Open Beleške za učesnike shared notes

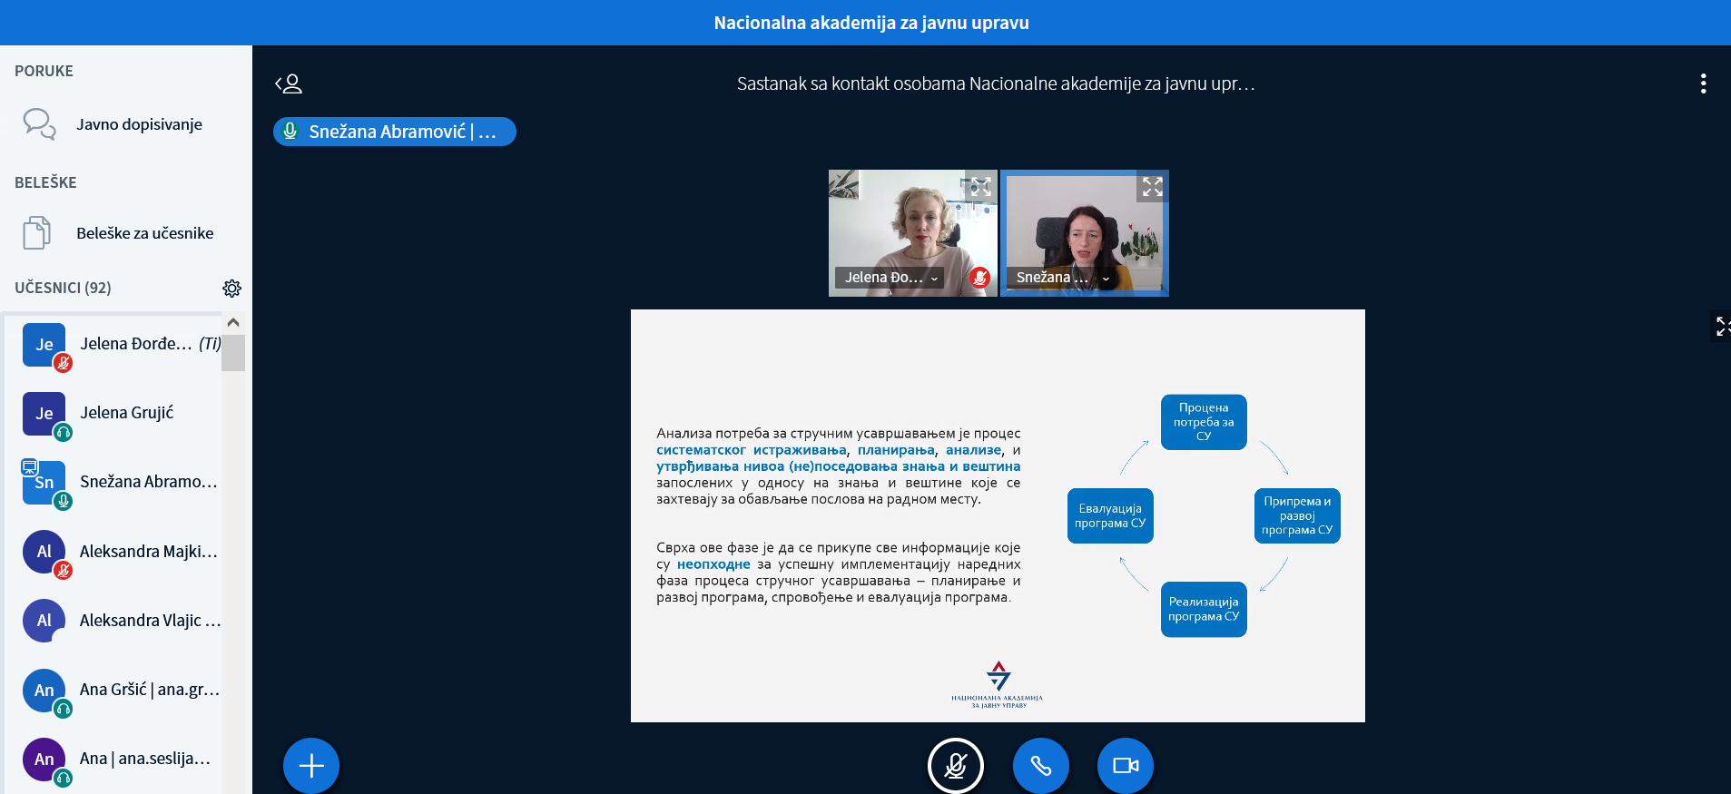144,233
